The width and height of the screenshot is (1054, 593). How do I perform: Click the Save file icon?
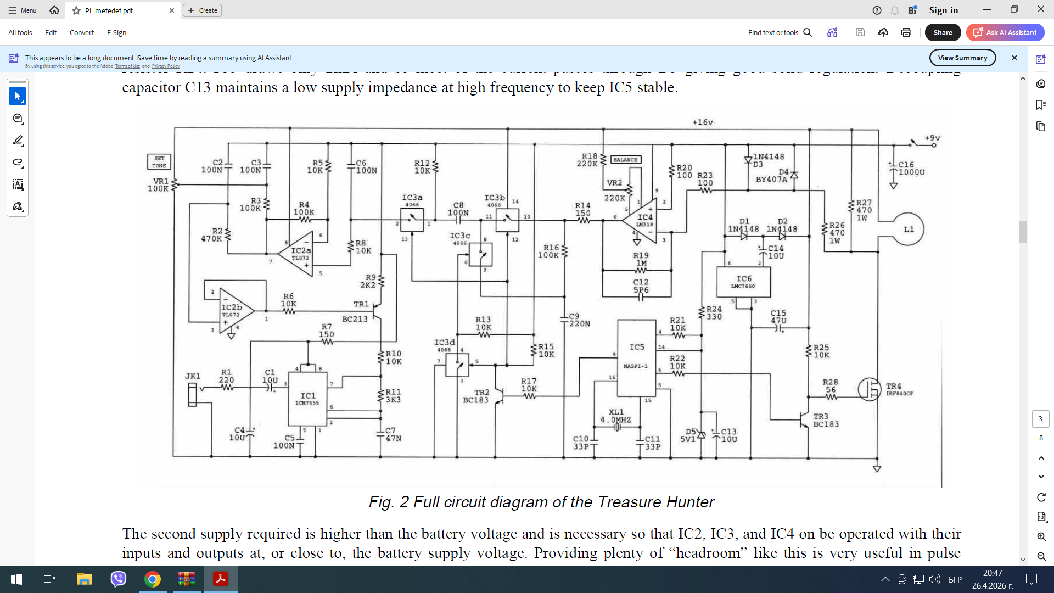[860, 33]
